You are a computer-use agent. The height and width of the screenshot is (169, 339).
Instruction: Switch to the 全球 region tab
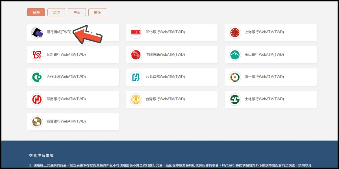pyautogui.click(x=56, y=12)
